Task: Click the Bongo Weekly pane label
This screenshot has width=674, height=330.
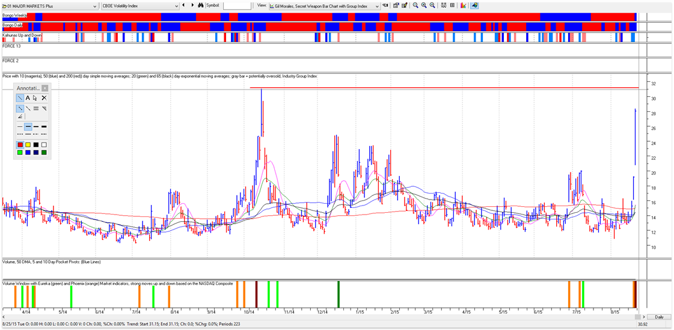Action: [x=15, y=15]
